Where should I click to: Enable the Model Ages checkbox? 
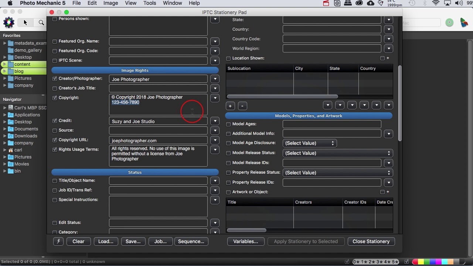click(228, 124)
